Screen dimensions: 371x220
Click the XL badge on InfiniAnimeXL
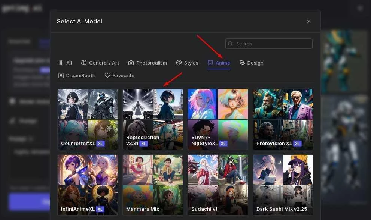coord(100,209)
